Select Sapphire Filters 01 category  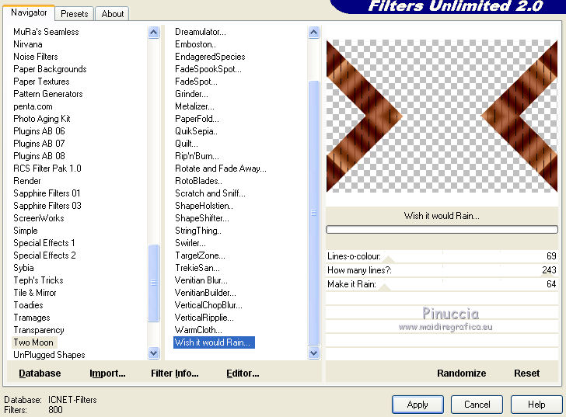pyautogui.click(x=47, y=193)
